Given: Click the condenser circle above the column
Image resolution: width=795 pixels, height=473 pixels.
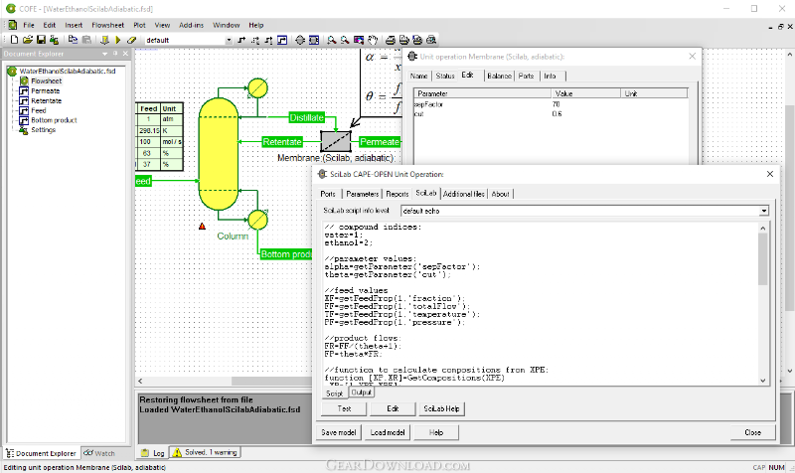Looking at the screenshot, I should 257,88.
